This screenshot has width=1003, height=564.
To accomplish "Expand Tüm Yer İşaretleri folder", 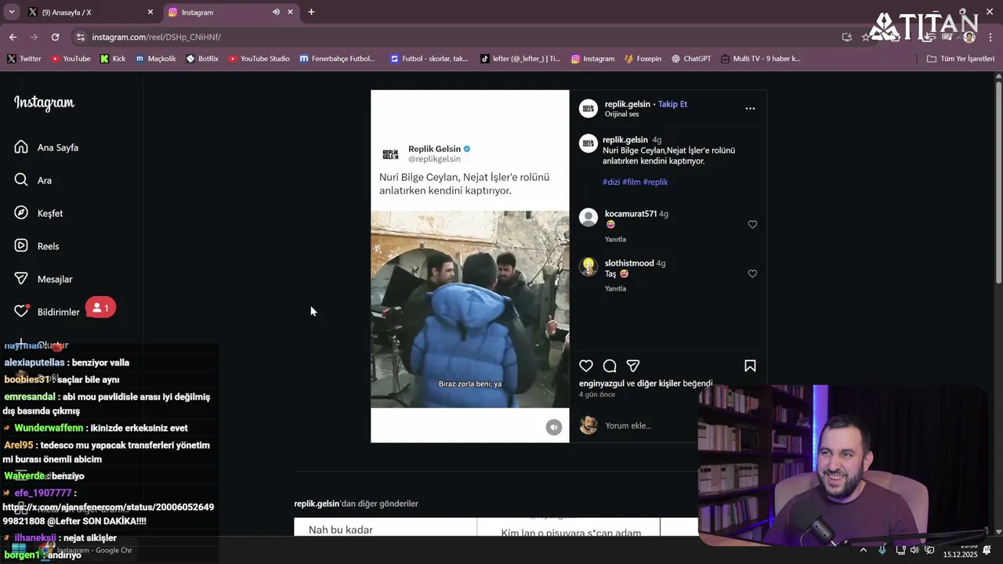I will tap(960, 59).
